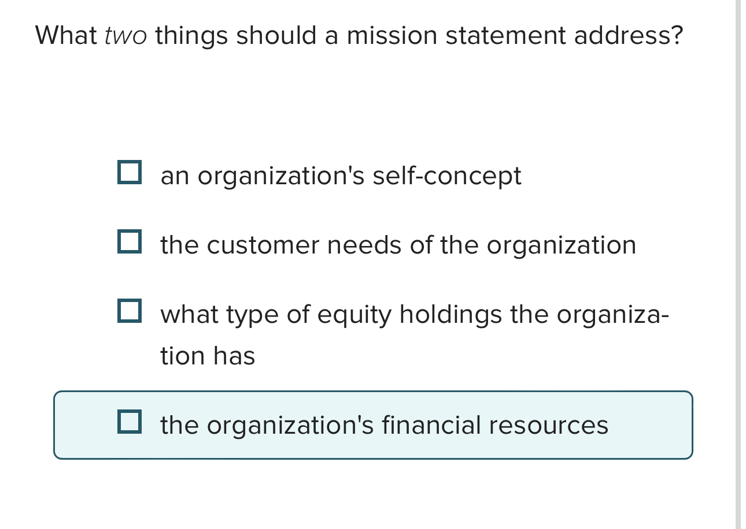Select the answer "an organization's self-concept"
Screen dimensions: 746x529
(x=341, y=175)
